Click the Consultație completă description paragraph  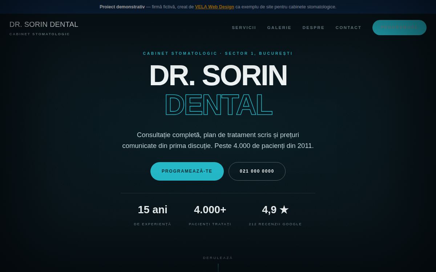(x=218, y=140)
